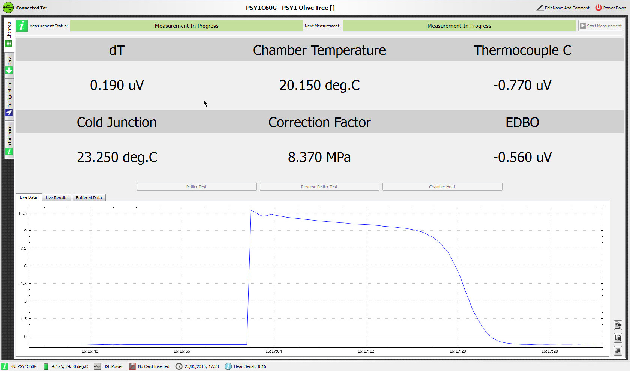
Task: Click the copy graph data icon
Action: click(x=618, y=338)
